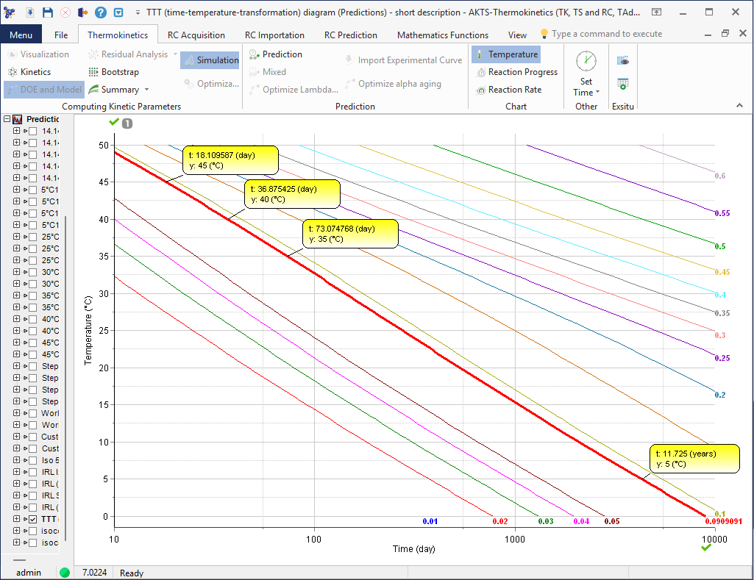
Task: Click the command search input field
Action: pyautogui.click(x=607, y=34)
